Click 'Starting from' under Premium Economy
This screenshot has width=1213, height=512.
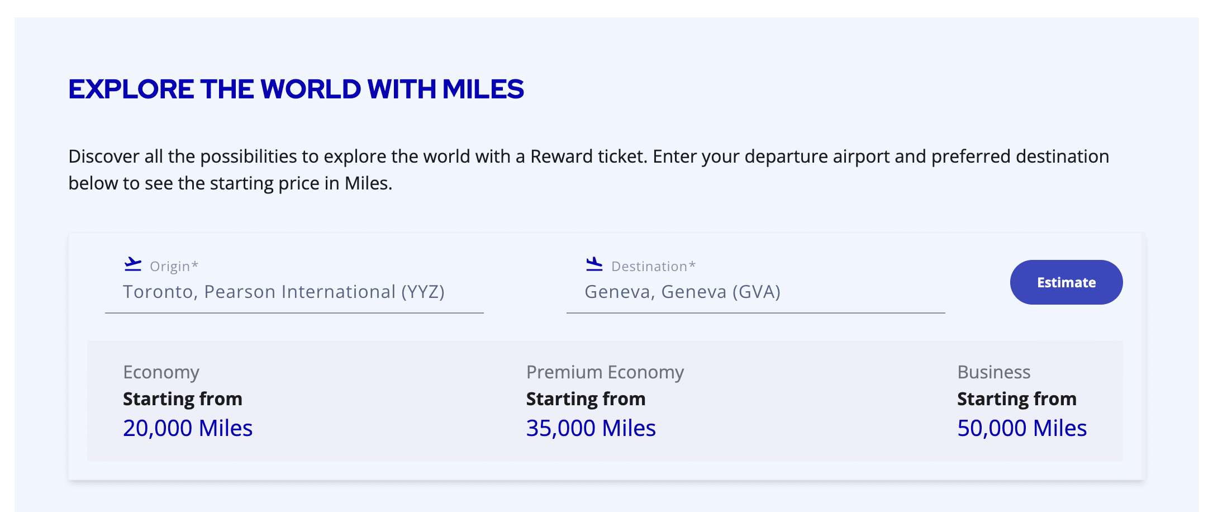click(586, 399)
